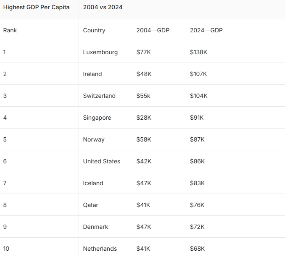Image resolution: width=285 pixels, height=257 pixels.
Task: Select the '2004—GDP' column header
Action: tap(153, 30)
